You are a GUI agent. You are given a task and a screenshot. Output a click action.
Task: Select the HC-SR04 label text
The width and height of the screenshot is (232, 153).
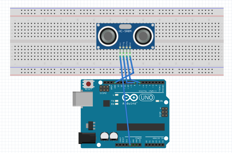125,31
